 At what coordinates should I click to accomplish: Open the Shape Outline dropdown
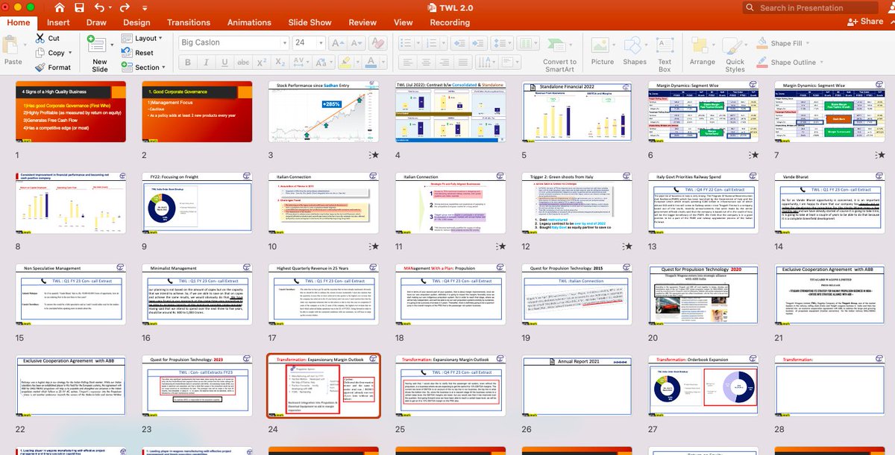pos(823,63)
